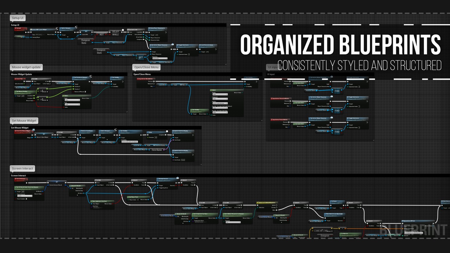
Task: Click the Dungeon State variable node
Action: (86, 41)
